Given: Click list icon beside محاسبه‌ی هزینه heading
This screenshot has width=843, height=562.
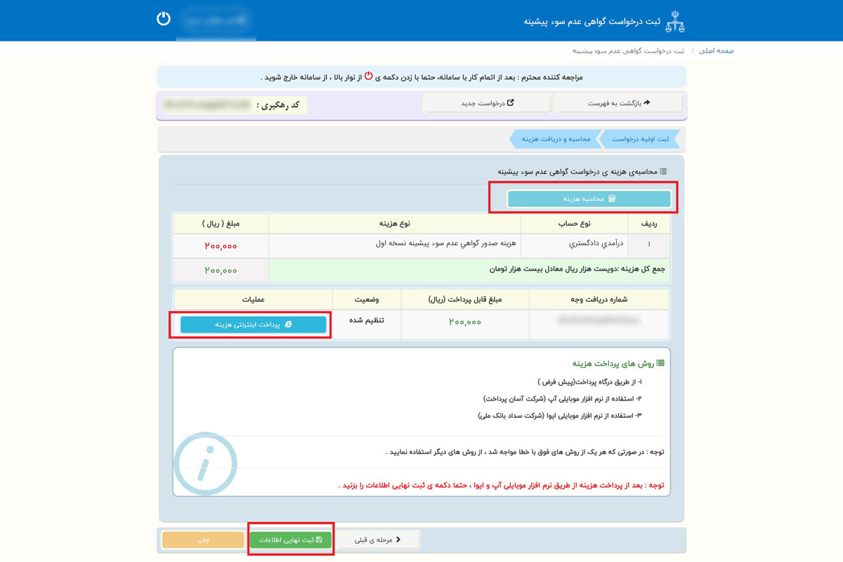Looking at the screenshot, I should 663,171.
